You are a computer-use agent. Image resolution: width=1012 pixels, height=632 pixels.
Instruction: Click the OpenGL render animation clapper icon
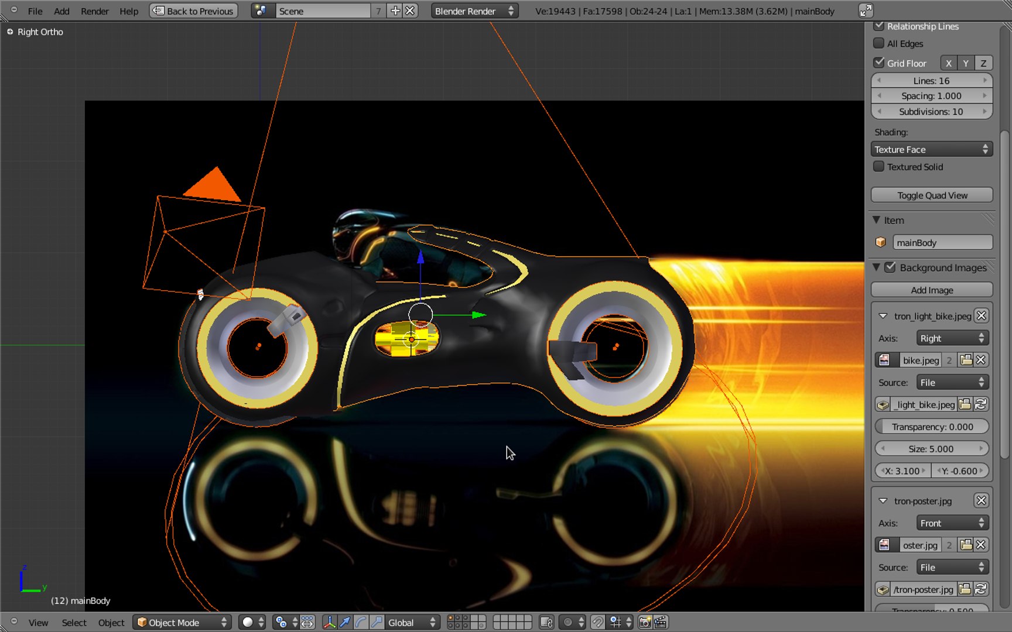click(661, 622)
